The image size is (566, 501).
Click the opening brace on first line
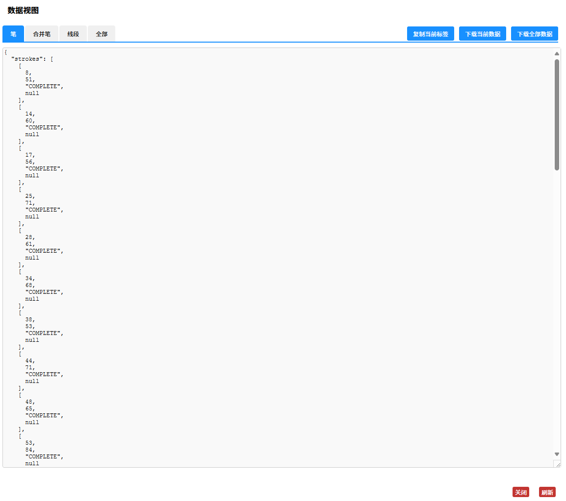[5, 52]
